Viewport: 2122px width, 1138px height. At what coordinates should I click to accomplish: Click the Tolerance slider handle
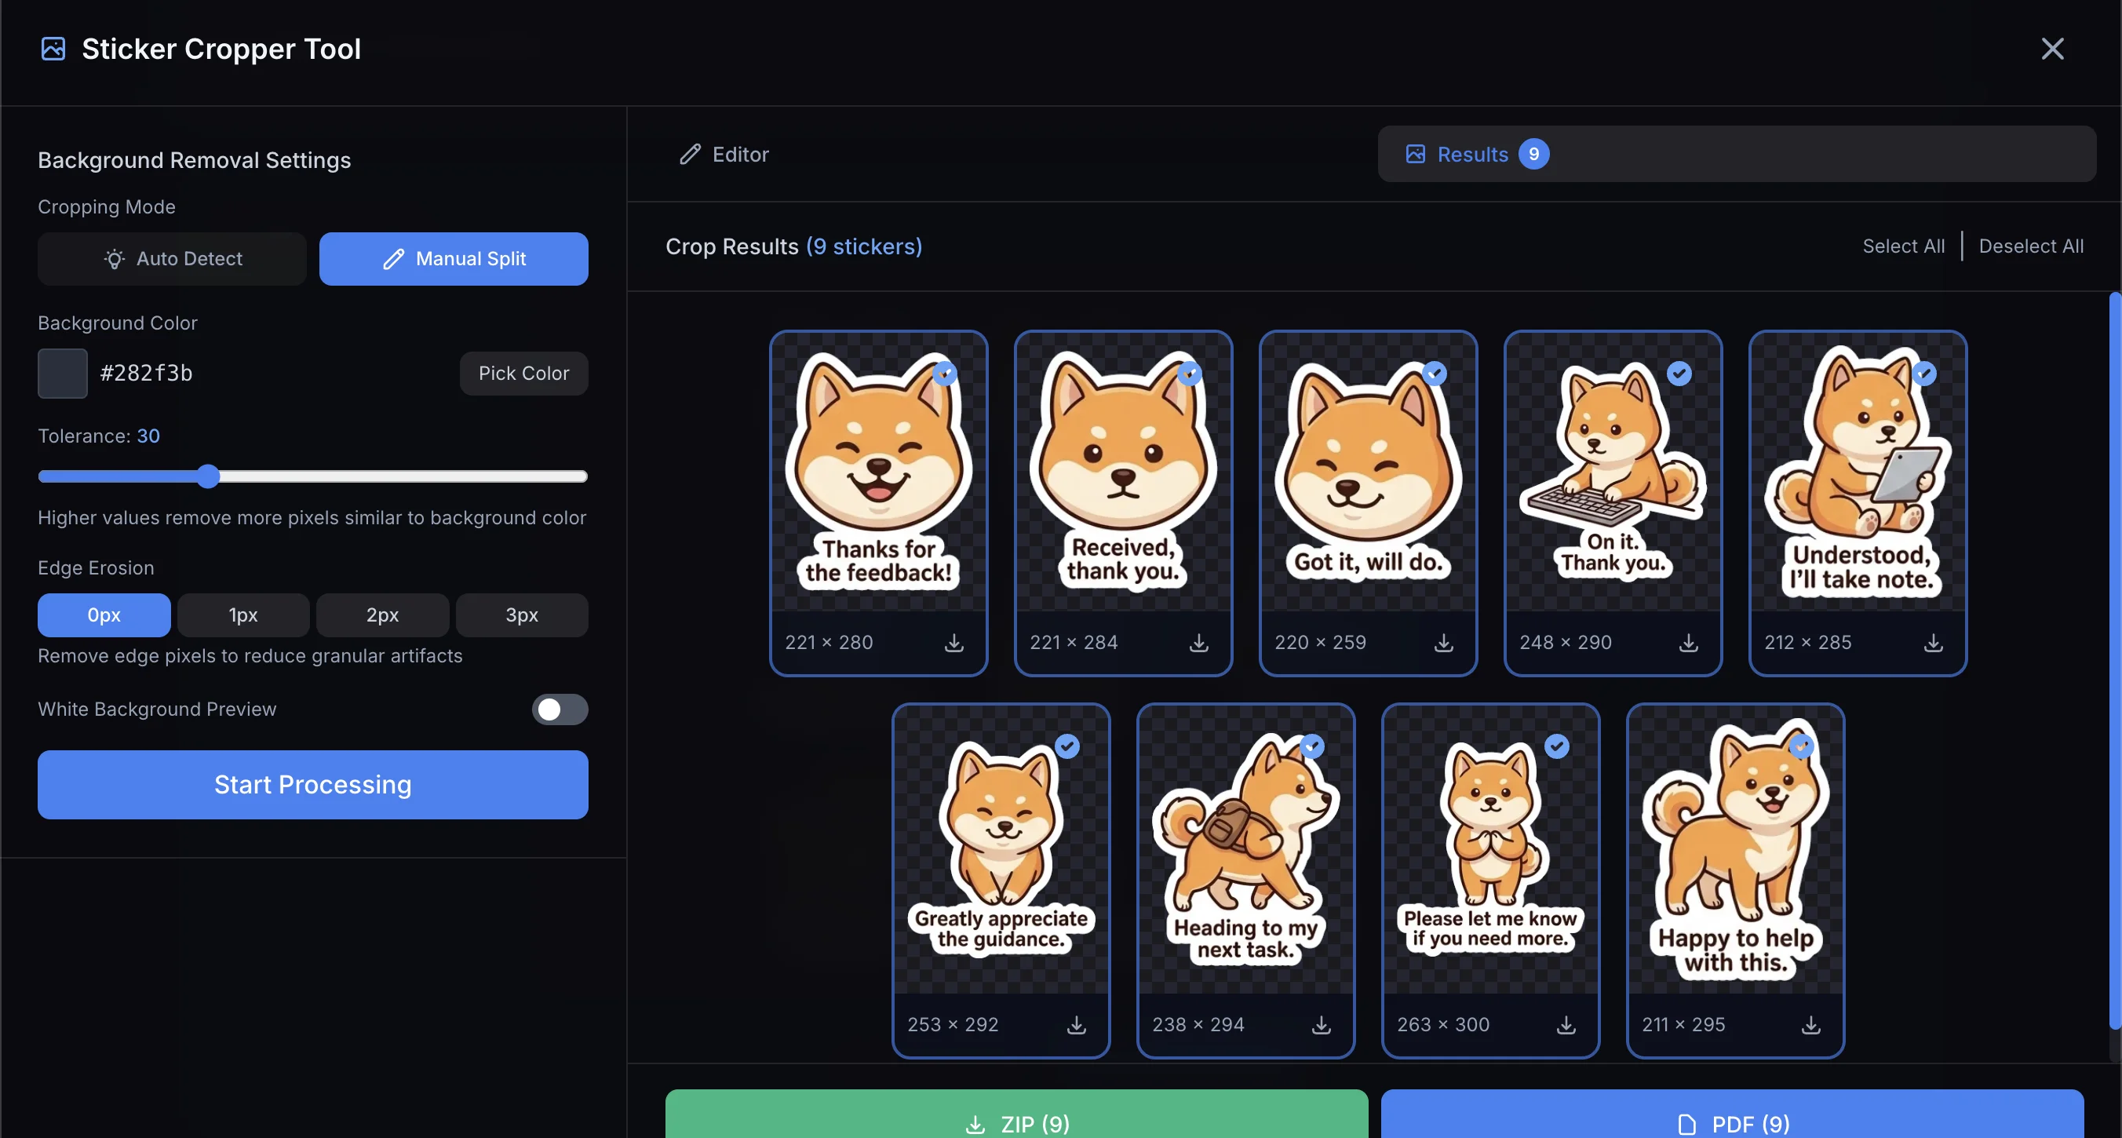click(x=209, y=476)
